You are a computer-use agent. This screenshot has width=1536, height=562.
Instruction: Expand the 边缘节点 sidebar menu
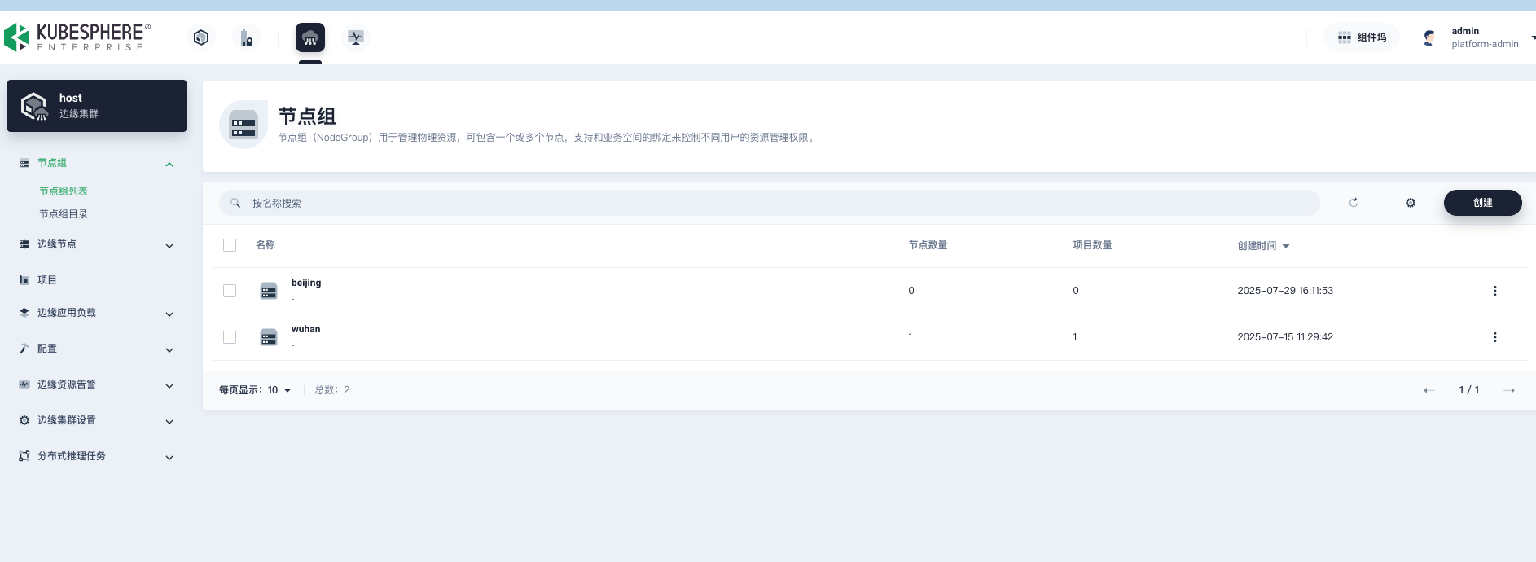coord(97,244)
